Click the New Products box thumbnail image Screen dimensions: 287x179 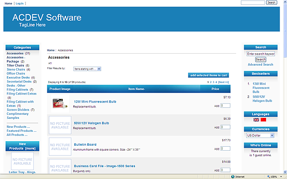click(22, 161)
